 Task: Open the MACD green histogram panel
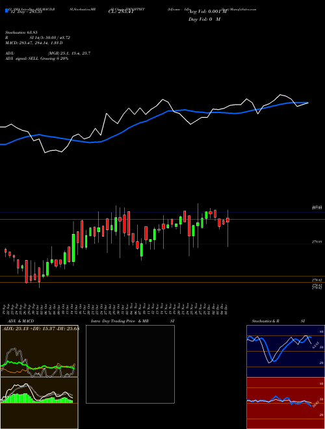click(39, 403)
